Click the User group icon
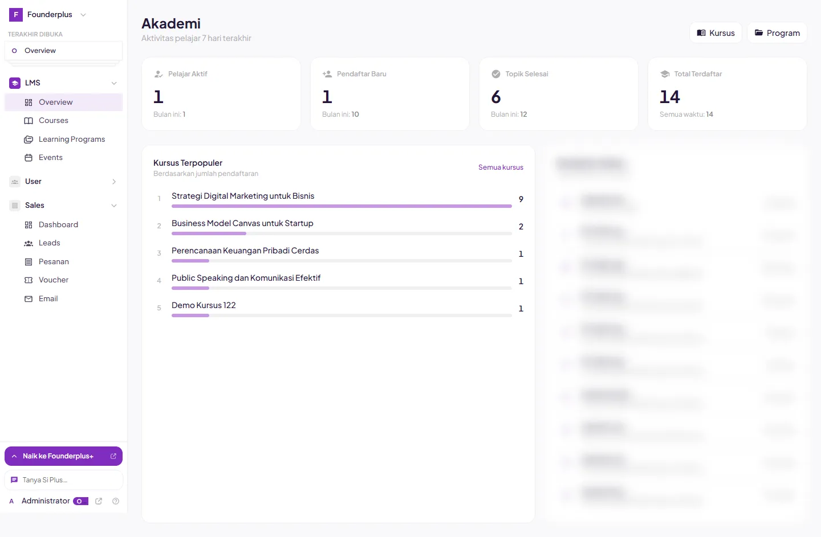 [x=15, y=182]
